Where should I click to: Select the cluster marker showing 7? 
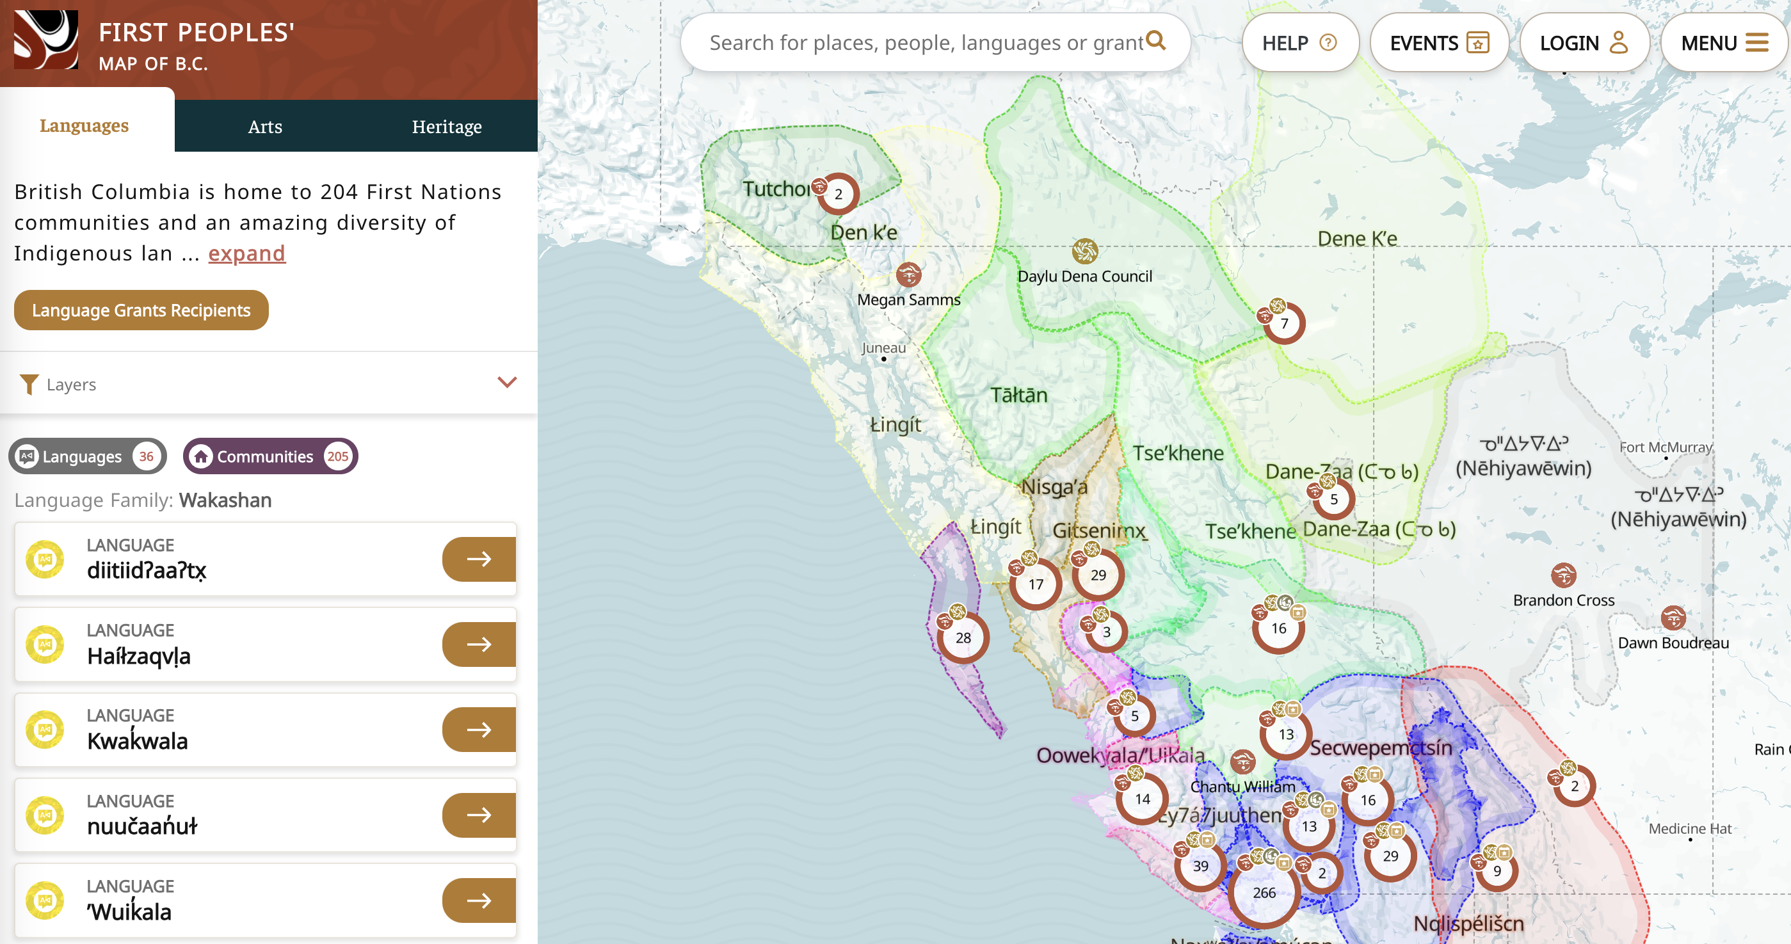coord(1284,323)
